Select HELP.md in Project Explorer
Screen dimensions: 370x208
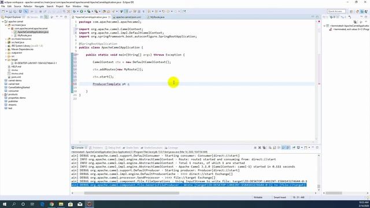pos(16,66)
